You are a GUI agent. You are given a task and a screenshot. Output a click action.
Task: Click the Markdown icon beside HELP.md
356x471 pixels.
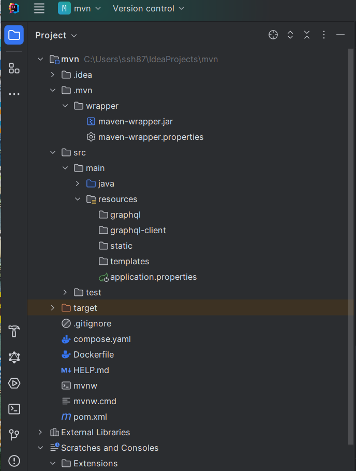[66, 370]
